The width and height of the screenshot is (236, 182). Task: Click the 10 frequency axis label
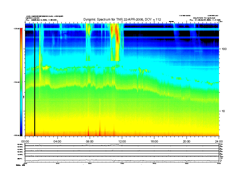(x=223, y=111)
